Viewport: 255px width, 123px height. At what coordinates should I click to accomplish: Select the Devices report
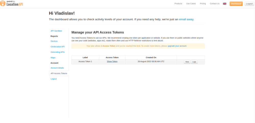point(54,41)
